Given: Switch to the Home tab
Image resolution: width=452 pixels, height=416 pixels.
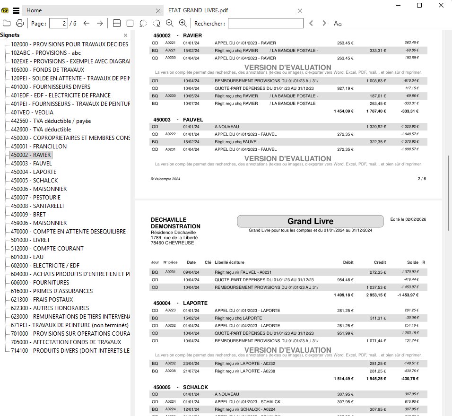Looking at the screenshot, I should 34,10.
